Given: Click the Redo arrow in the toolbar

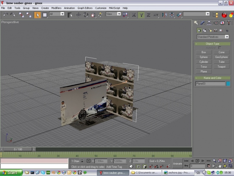Looking at the screenshot, I should pos(13,15).
